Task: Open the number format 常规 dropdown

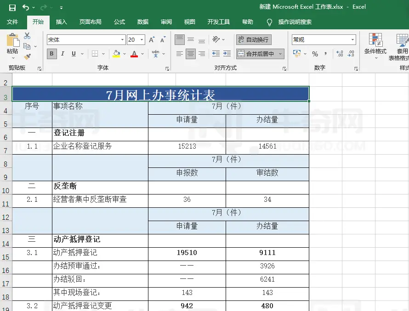Action: click(x=352, y=39)
